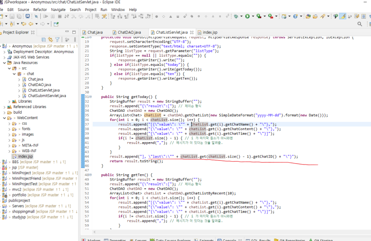Open dropdown arrow next to Debug icon
This screenshot has width=371, height=241.
pyautogui.click(x=241, y=16)
